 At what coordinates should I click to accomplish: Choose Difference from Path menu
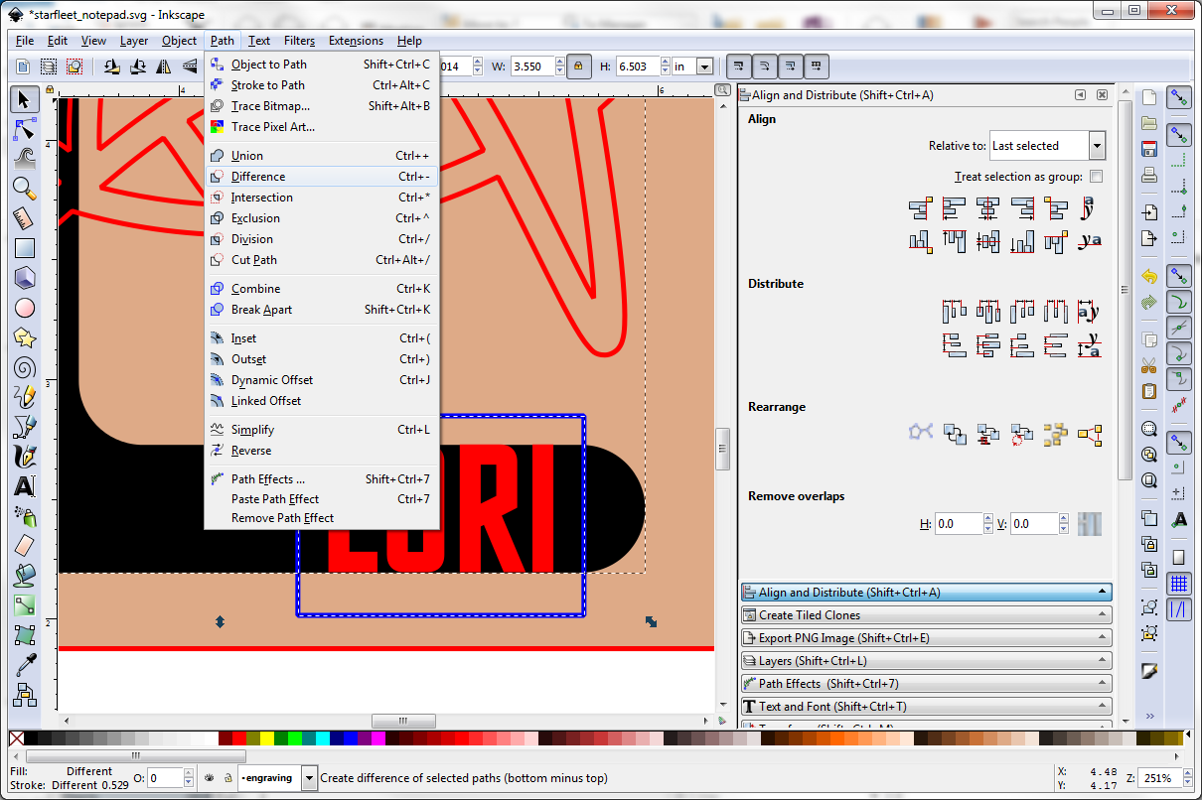(x=322, y=177)
